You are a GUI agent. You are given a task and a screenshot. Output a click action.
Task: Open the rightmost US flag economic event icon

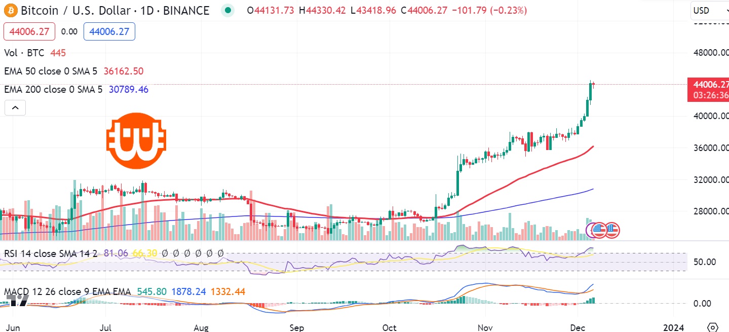(612, 230)
